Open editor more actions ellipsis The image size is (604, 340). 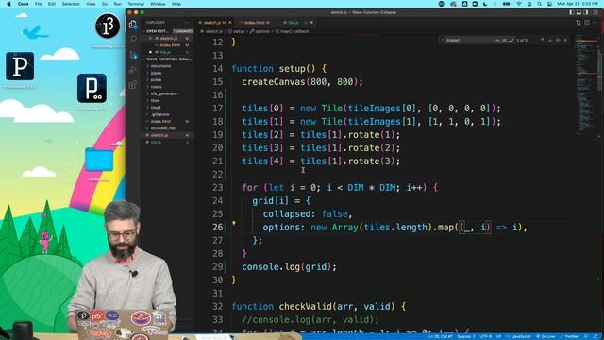coord(596,23)
